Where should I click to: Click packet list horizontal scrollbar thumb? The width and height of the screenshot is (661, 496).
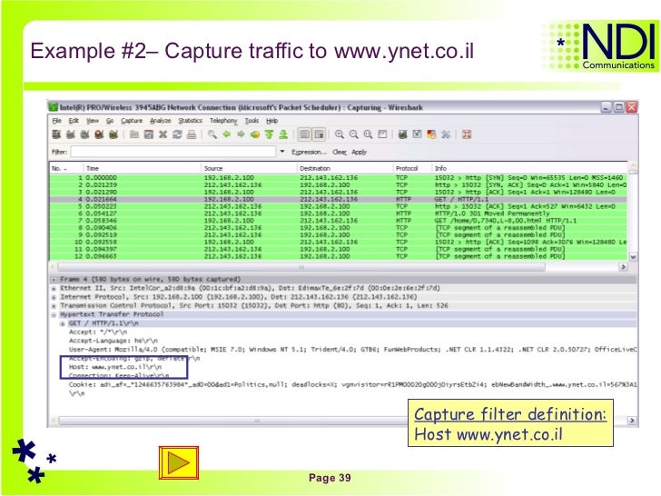[301, 267]
